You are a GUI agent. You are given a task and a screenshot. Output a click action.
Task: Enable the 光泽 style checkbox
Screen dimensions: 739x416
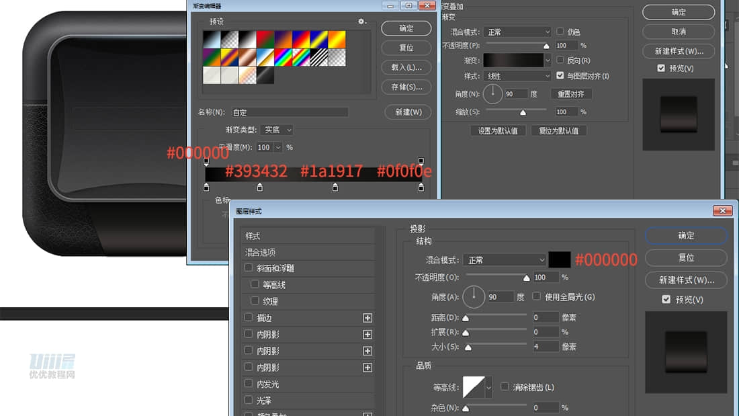pos(249,400)
